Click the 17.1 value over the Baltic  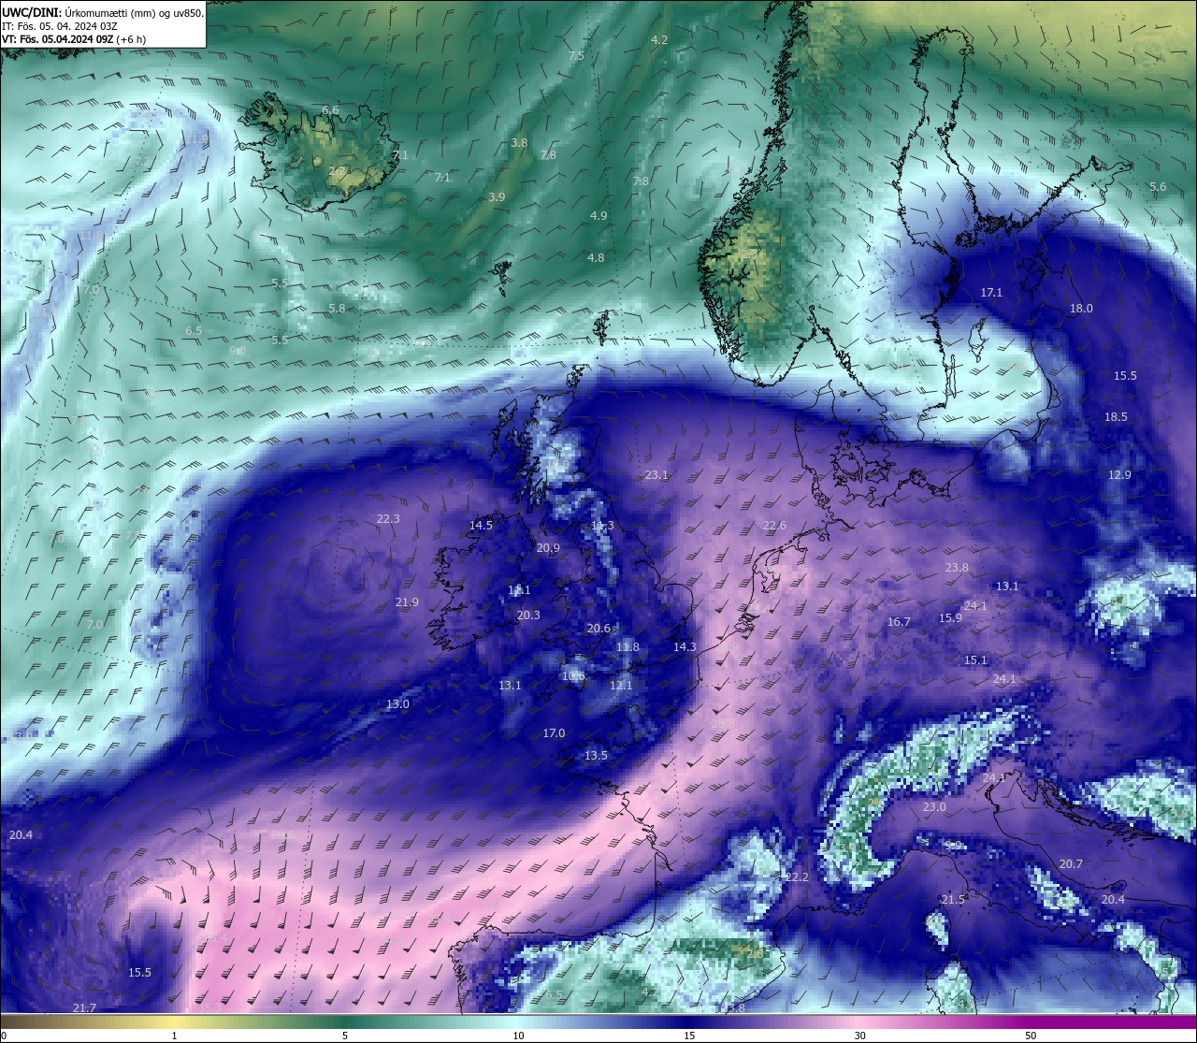pos(991,293)
